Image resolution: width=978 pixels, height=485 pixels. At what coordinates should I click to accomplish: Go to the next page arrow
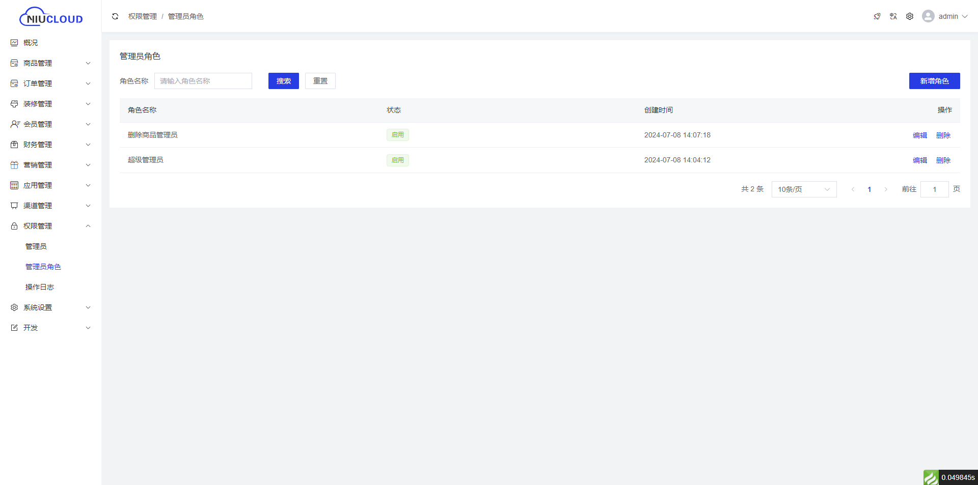tap(886, 189)
